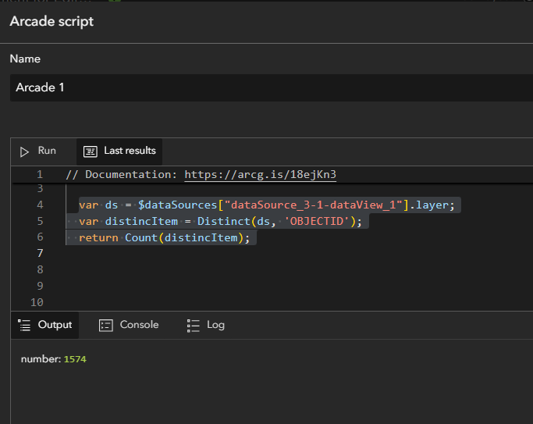Click line number 5 in the gutter

[x=39, y=221]
